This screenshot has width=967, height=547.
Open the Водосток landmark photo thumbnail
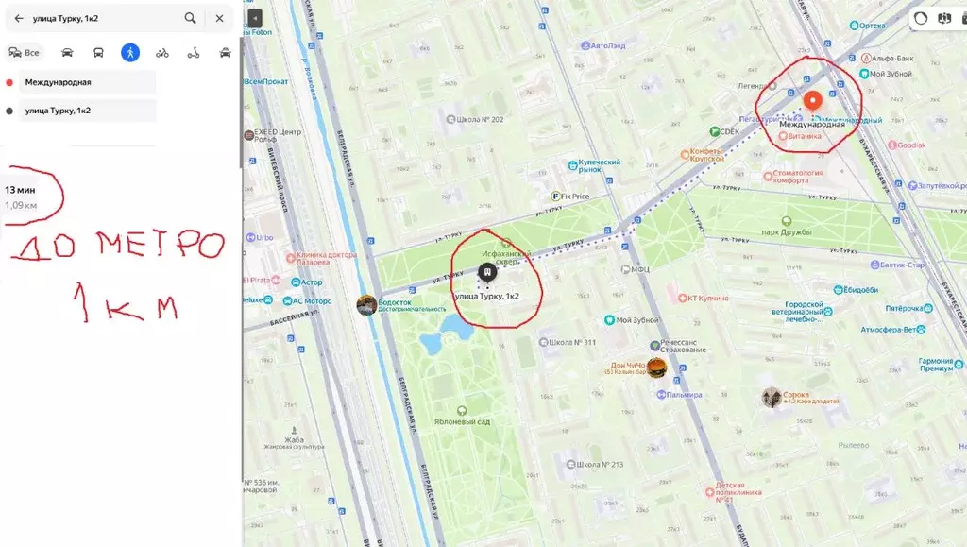366,304
